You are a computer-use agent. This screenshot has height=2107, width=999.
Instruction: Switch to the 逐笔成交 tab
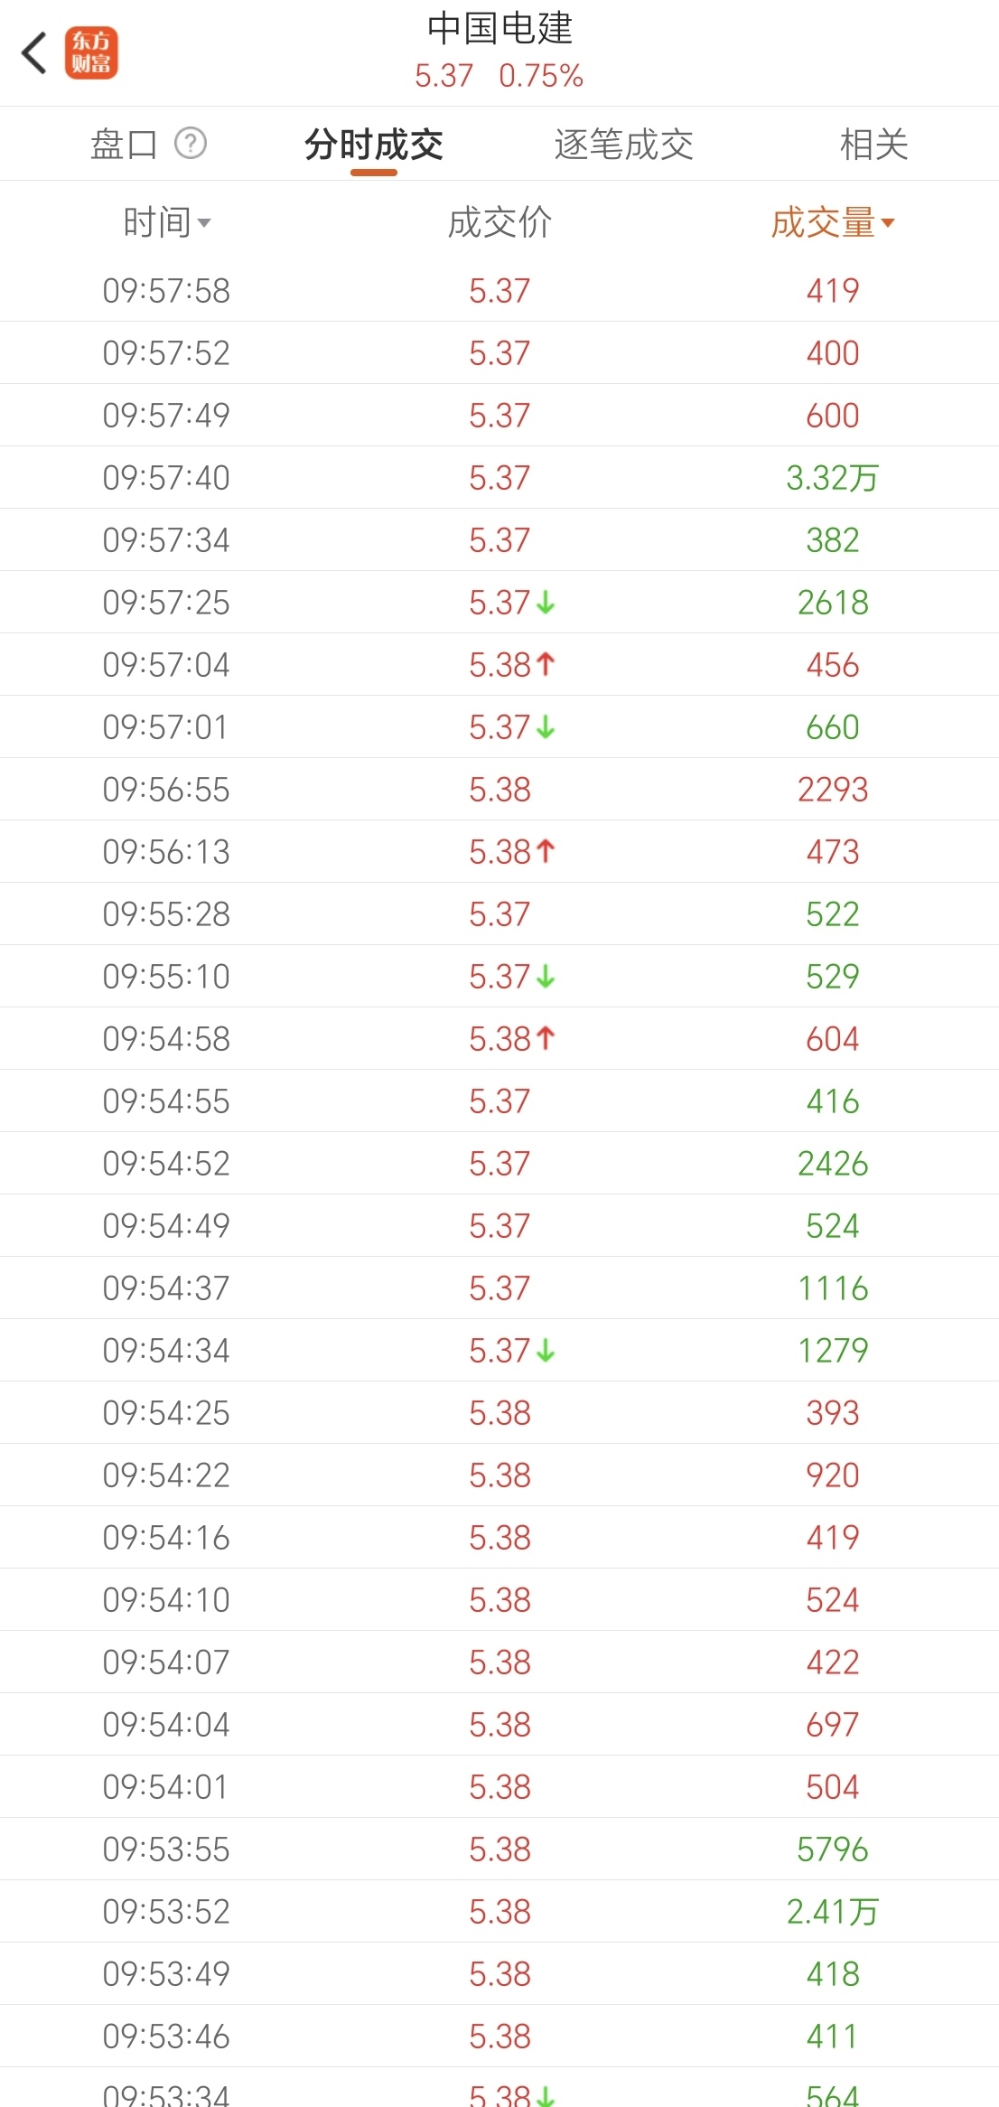click(623, 144)
